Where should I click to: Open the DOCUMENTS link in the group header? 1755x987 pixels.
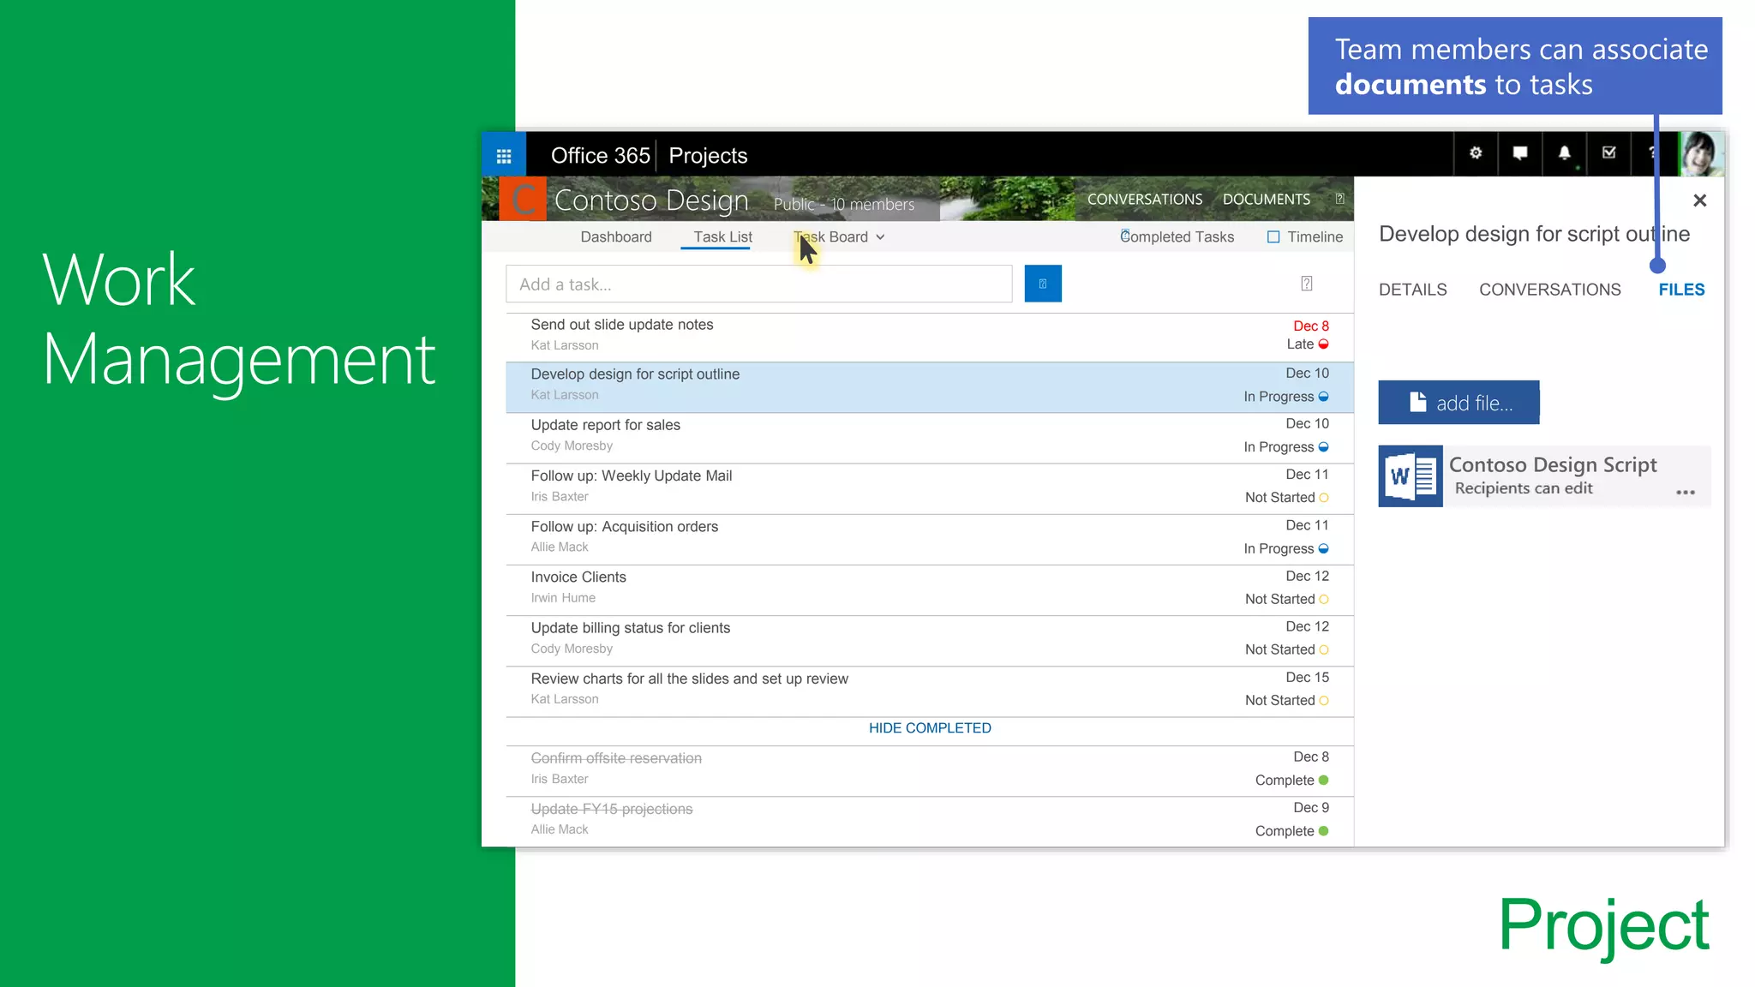coord(1266,200)
